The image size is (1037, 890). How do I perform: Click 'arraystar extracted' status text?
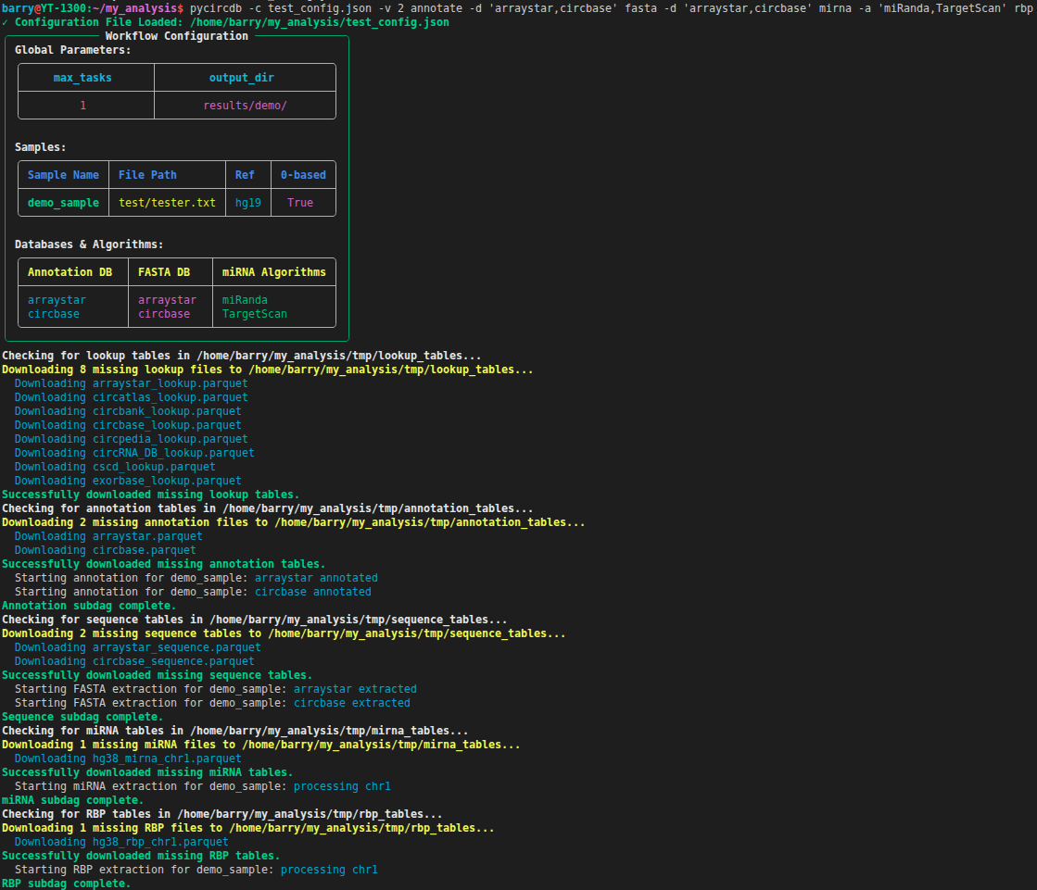click(x=355, y=688)
